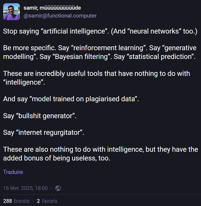This screenshot has width=201, height=206.
Task: Click the display name samir, müüüüüüüüüüde
Action: coord(52,8)
